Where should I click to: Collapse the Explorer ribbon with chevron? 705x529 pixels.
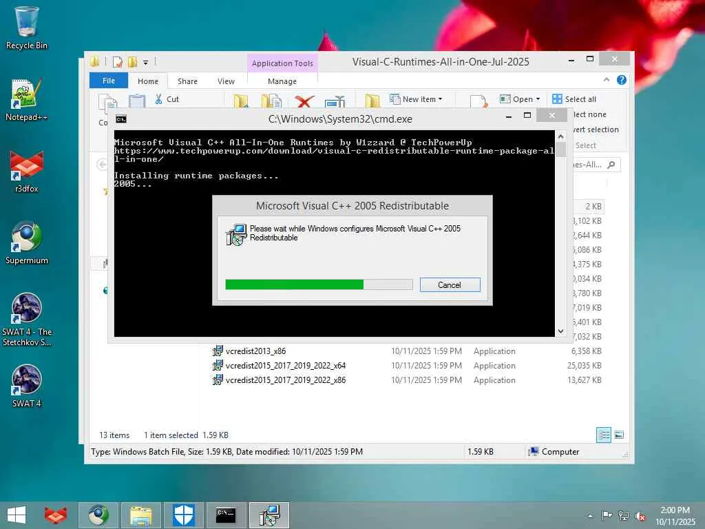tap(606, 80)
